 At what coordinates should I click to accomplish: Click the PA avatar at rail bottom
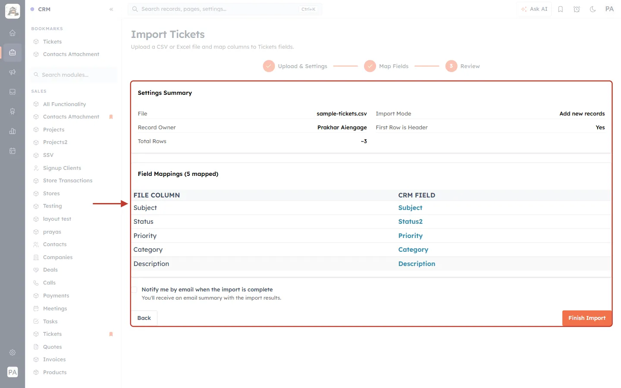13,372
